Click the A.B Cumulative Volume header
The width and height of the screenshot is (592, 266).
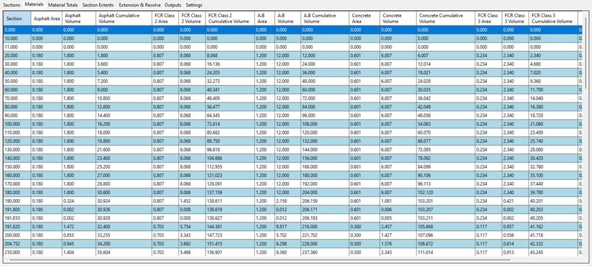pyautogui.click(x=325, y=18)
